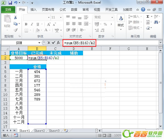Open Customize Quick Access Toolbar dropdown
The width and height of the screenshot is (164, 139).
(x=32, y=3)
